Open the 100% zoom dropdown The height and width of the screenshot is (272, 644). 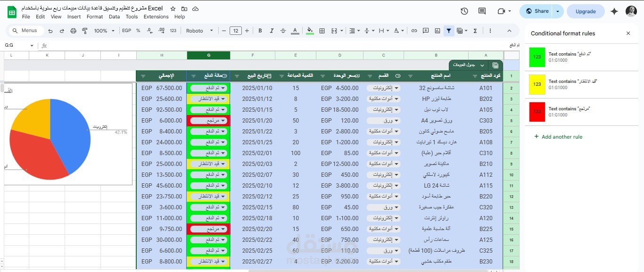coord(104,31)
